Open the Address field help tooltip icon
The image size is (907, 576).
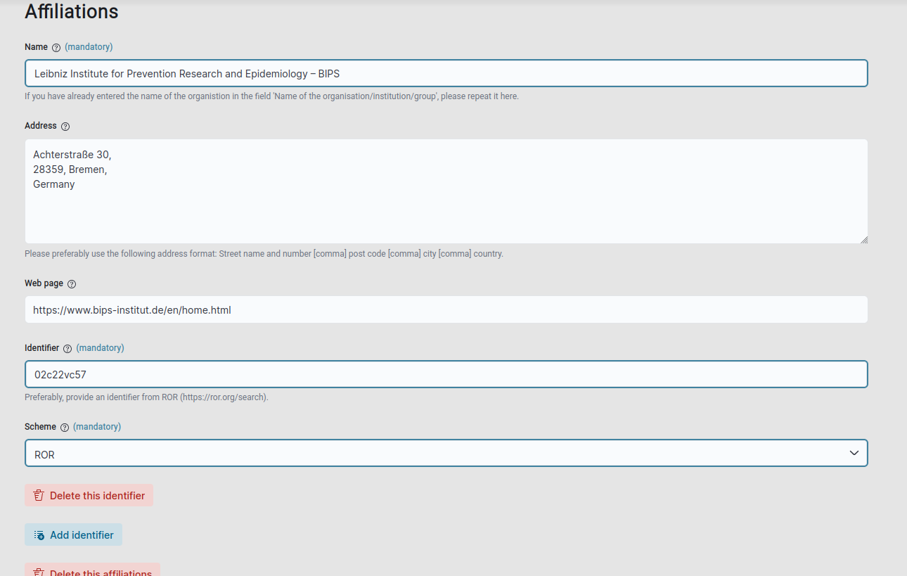pyautogui.click(x=65, y=127)
